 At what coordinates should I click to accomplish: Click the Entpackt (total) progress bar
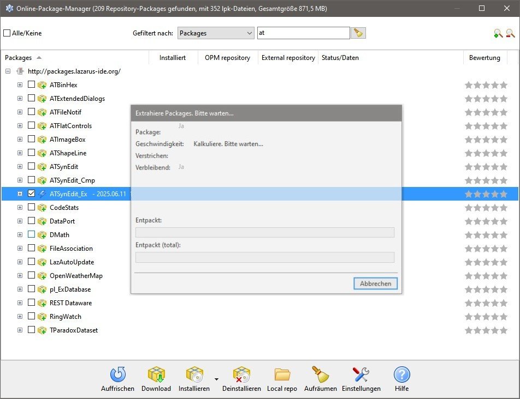click(265, 257)
